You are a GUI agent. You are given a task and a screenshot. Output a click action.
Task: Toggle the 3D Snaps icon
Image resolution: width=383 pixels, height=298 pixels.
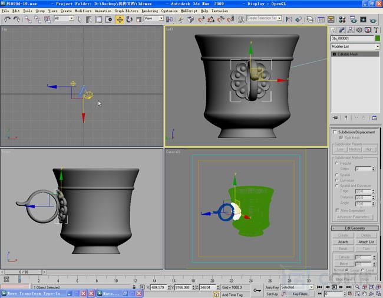point(201,19)
